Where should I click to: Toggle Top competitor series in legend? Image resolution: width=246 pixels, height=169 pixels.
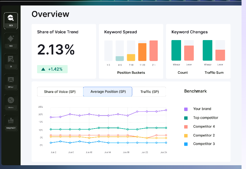201,118
